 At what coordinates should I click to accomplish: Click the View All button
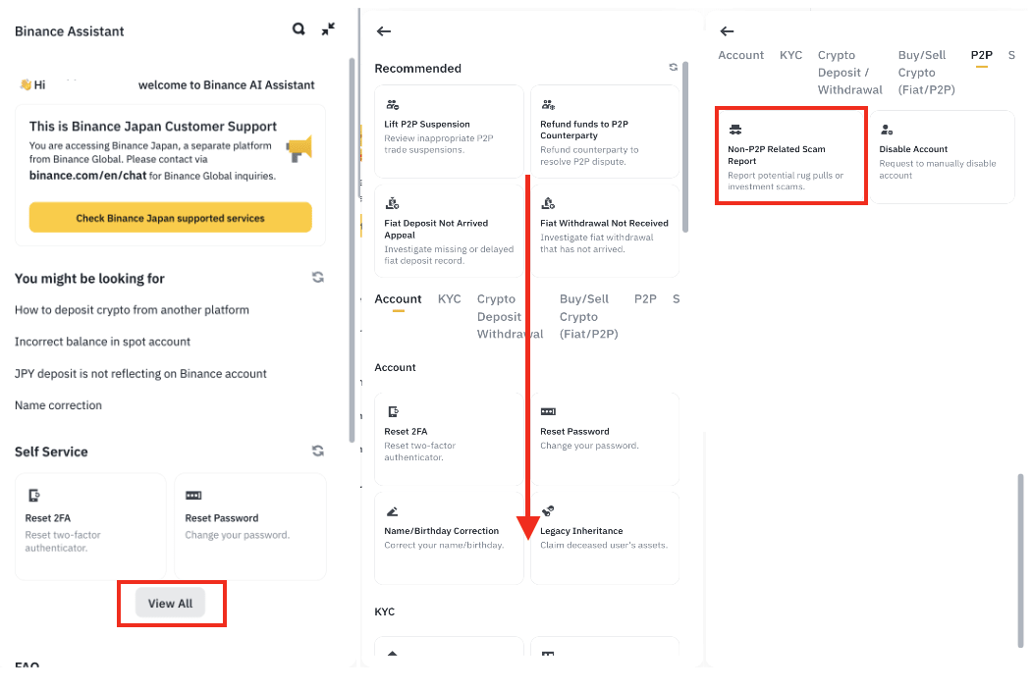[171, 603]
